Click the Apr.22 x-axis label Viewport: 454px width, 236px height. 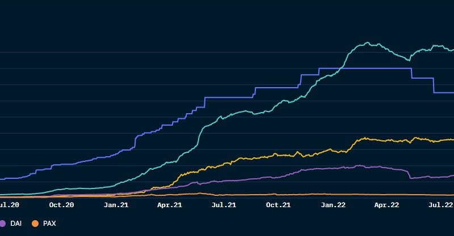(x=386, y=205)
